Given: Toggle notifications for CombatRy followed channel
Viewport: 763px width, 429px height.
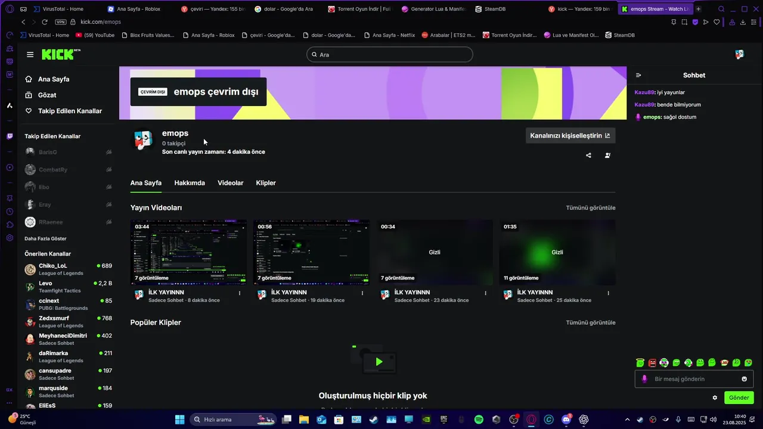Looking at the screenshot, I should click(108, 170).
